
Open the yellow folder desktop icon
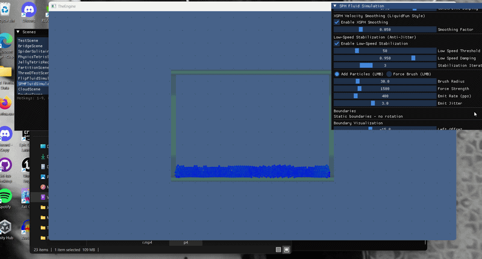(x=5, y=72)
